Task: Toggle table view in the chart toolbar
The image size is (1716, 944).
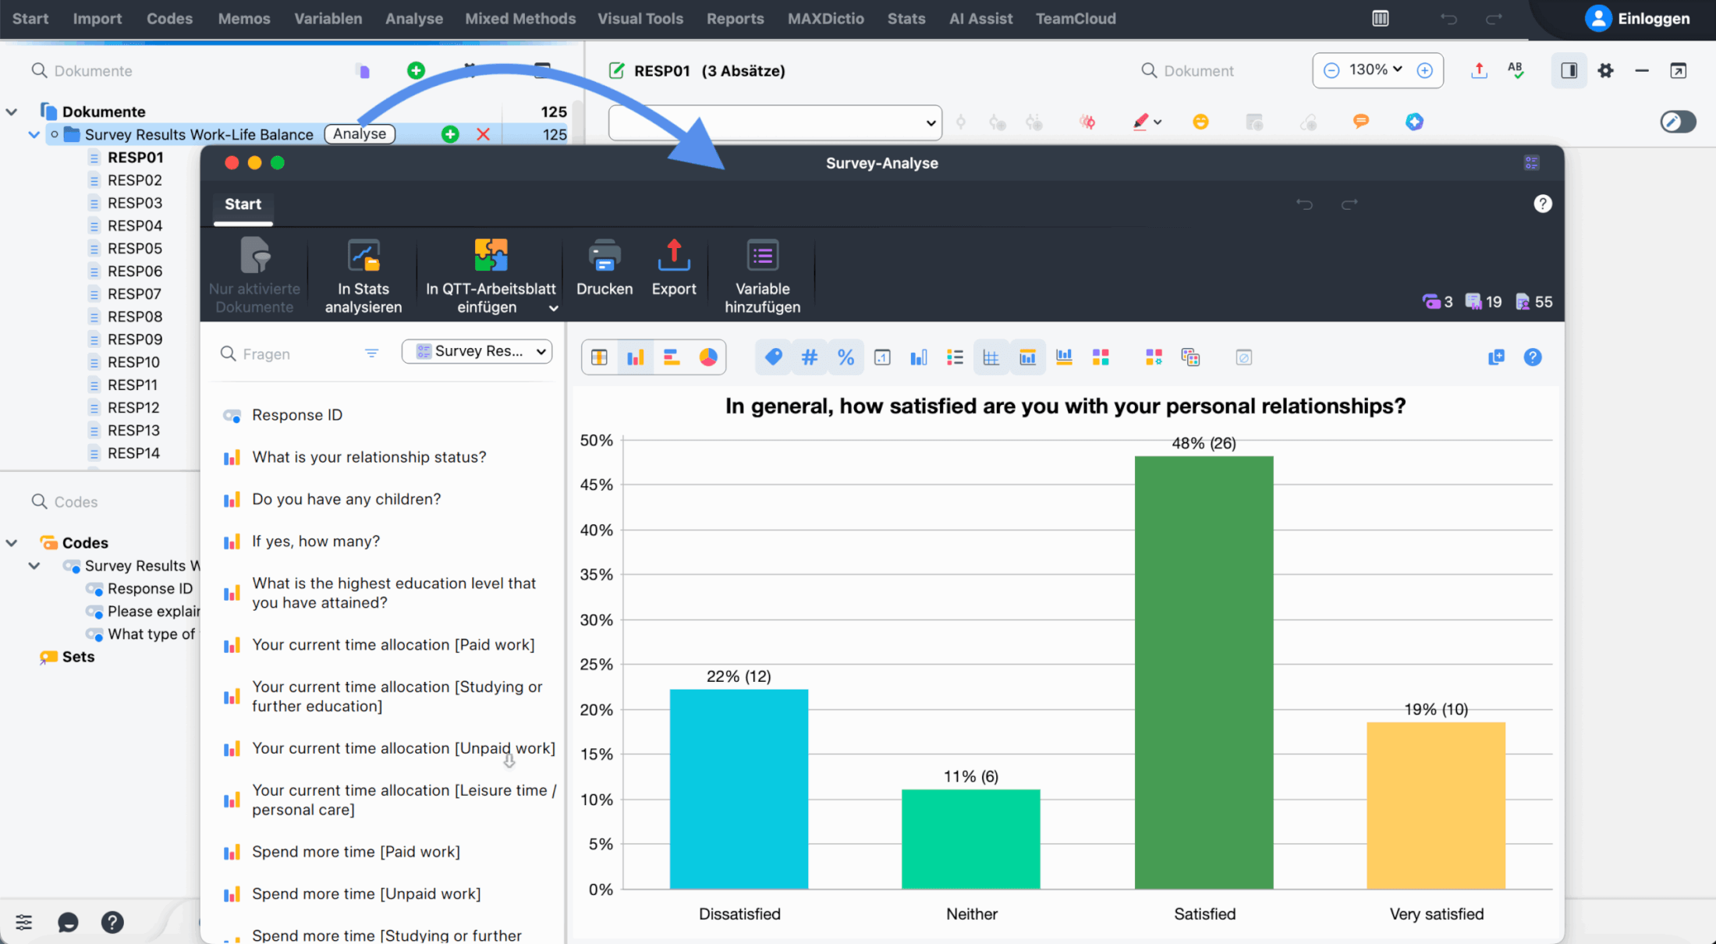Action: (x=991, y=357)
